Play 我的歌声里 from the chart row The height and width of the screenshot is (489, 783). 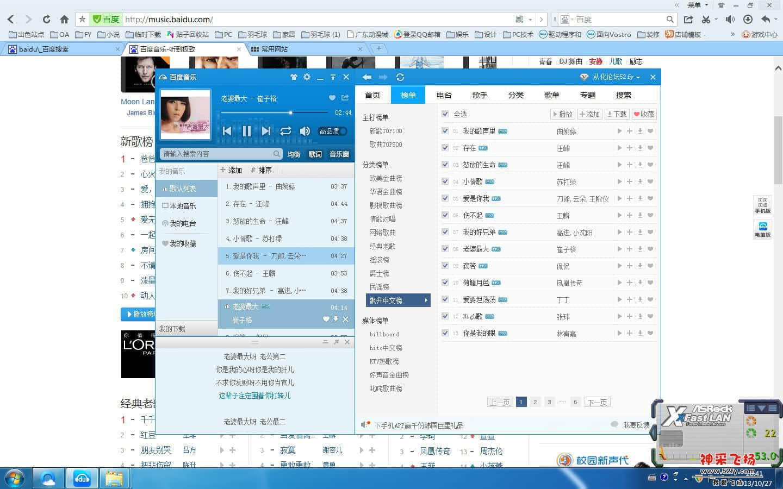619,131
